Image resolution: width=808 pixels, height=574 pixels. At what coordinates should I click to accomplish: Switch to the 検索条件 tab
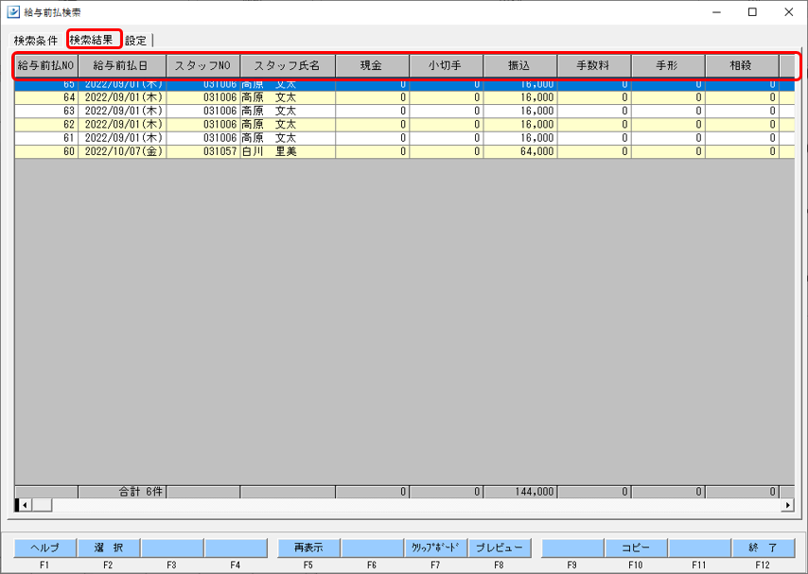click(36, 41)
